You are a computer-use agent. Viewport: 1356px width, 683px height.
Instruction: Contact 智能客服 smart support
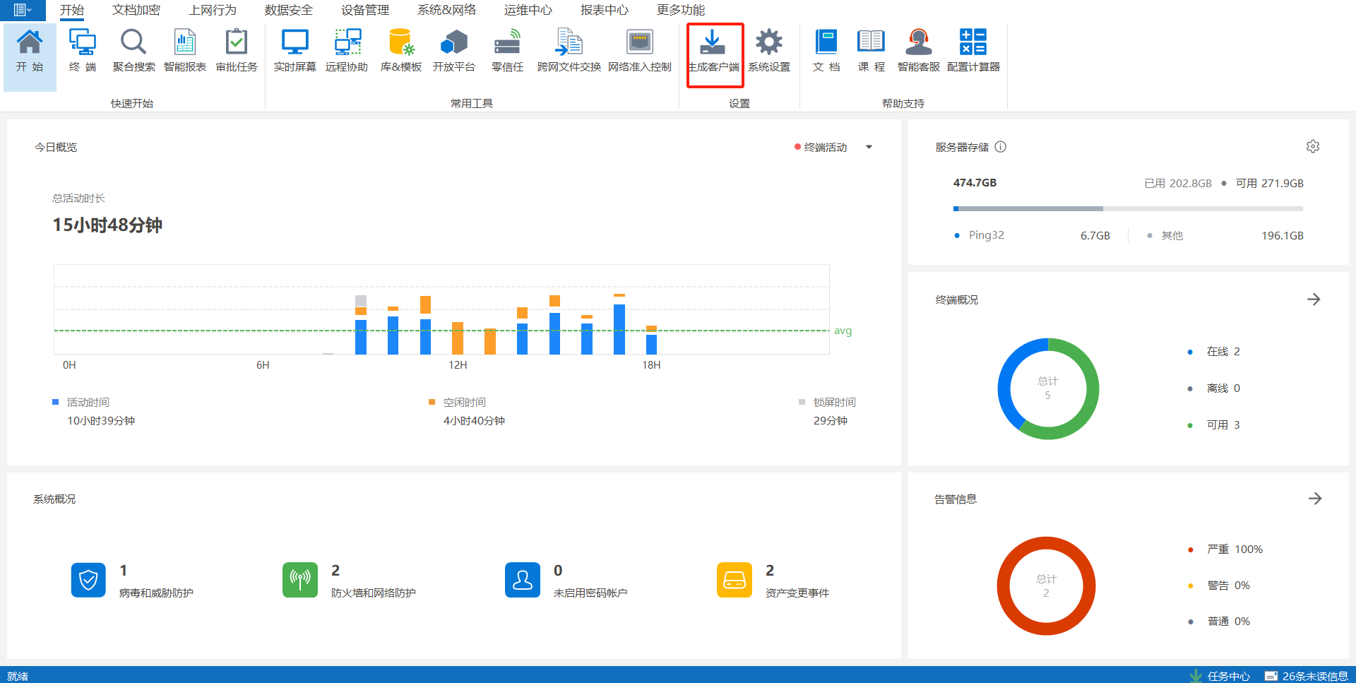(919, 51)
